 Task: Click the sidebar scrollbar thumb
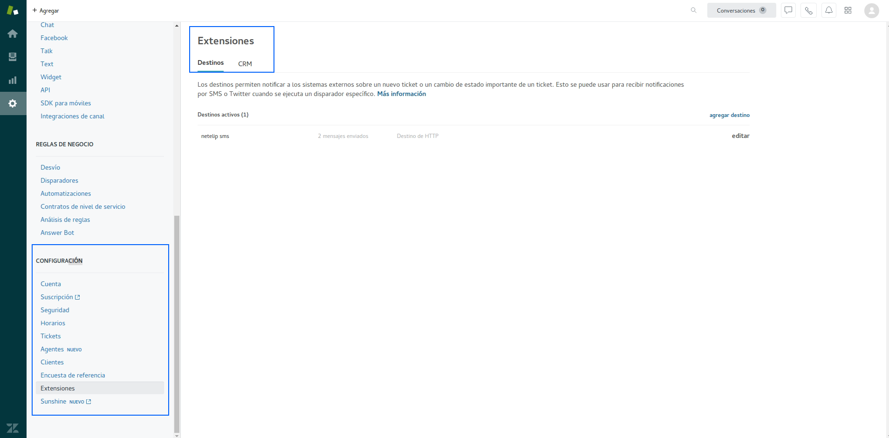[177, 324]
